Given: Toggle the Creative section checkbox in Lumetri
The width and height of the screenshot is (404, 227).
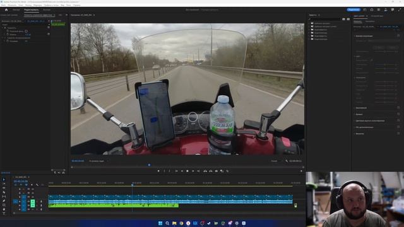Looking at the screenshot, I should click(x=398, y=108).
